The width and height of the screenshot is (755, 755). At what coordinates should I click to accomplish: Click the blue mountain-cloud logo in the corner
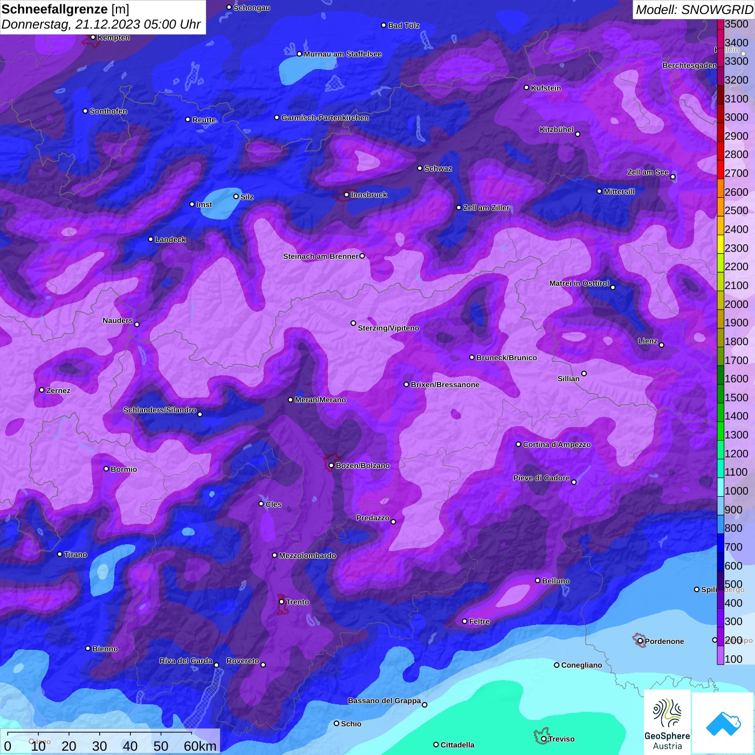723,724
